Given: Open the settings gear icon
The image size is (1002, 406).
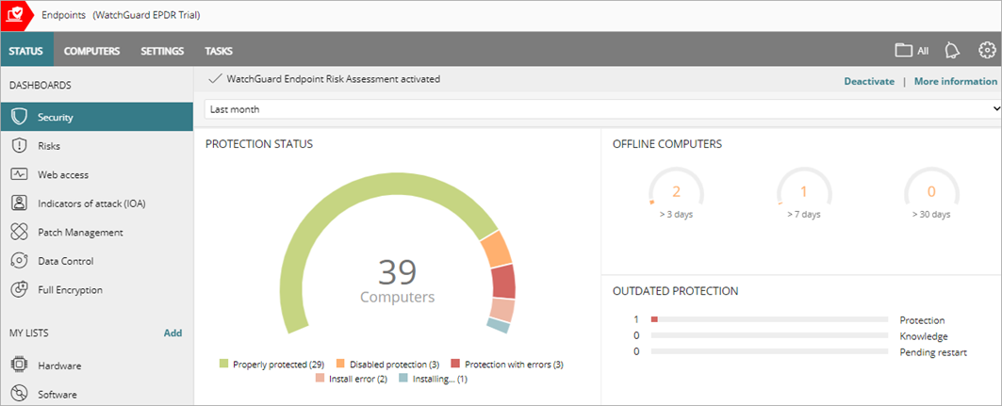Looking at the screenshot, I should coord(987,51).
